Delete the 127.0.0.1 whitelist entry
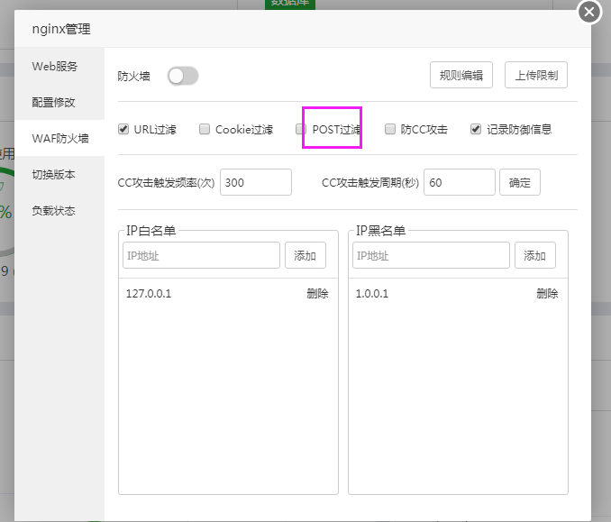Screen dimensions: 611x522 317,294
